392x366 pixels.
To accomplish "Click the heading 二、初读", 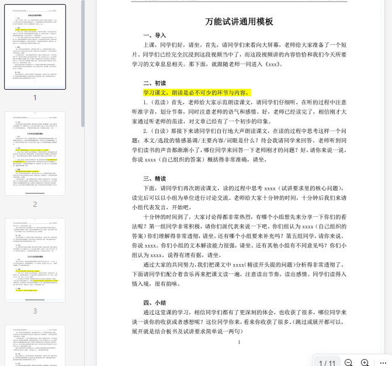I will click(x=154, y=83).
